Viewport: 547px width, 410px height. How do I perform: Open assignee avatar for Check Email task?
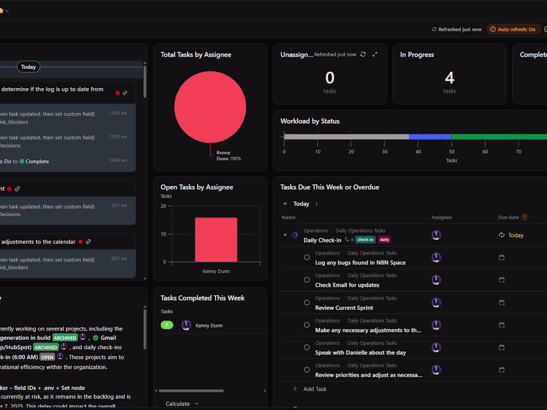click(x=436, y=280)
